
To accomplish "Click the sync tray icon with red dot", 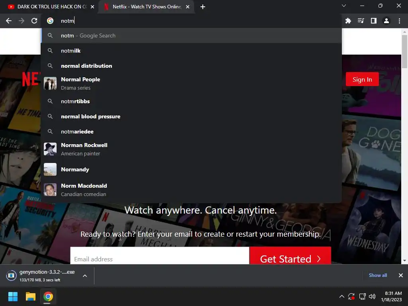I will [x=351, y=296].
